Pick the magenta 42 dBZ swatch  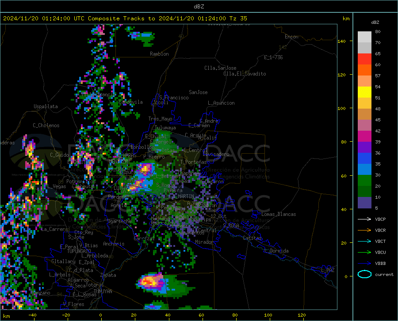point(364,136)
